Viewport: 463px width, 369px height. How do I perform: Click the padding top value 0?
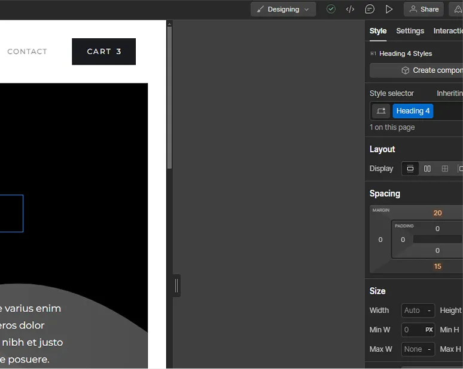[x=438, y=229]
